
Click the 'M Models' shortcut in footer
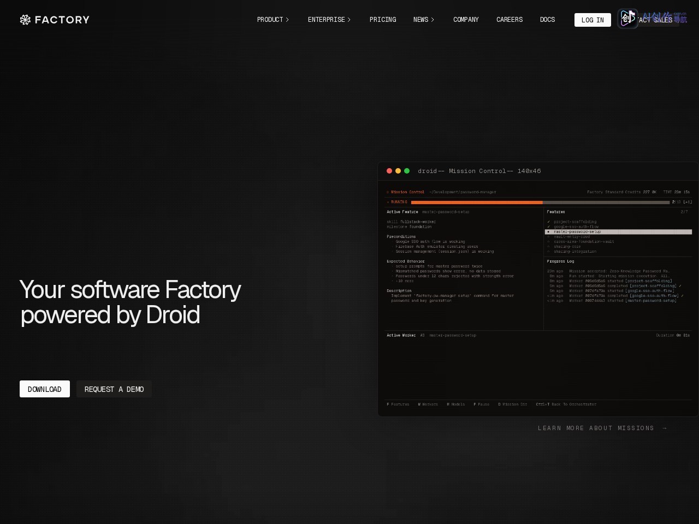(456, 404)
